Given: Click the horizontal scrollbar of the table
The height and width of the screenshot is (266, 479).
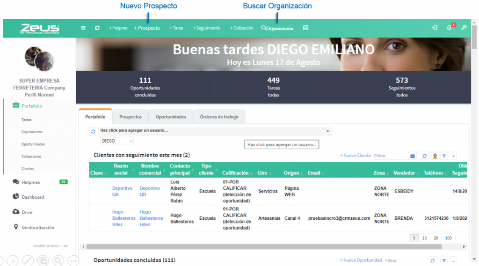Looking at the screenshot, I should click(264, 246).
